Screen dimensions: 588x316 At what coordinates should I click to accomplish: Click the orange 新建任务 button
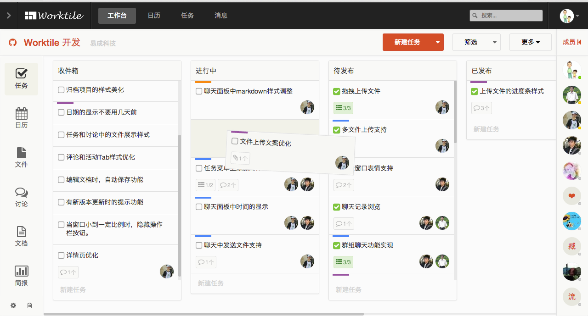(407, 42)
